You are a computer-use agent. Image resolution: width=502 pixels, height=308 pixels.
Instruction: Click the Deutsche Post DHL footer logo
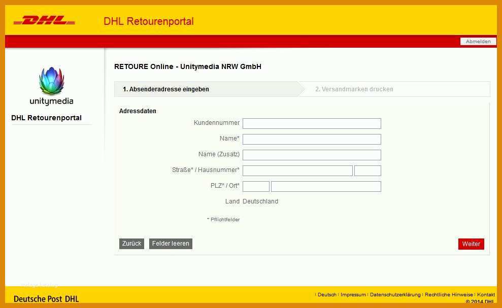click(46, 299)
